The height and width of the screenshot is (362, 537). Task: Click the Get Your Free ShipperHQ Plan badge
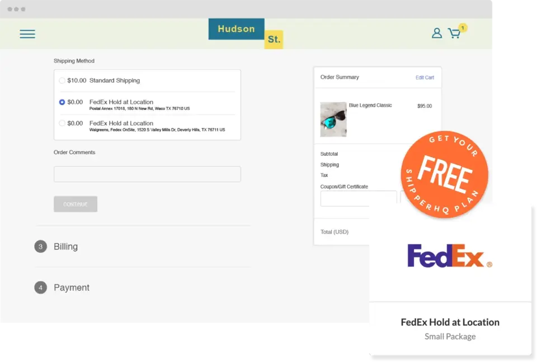(444, 174)
